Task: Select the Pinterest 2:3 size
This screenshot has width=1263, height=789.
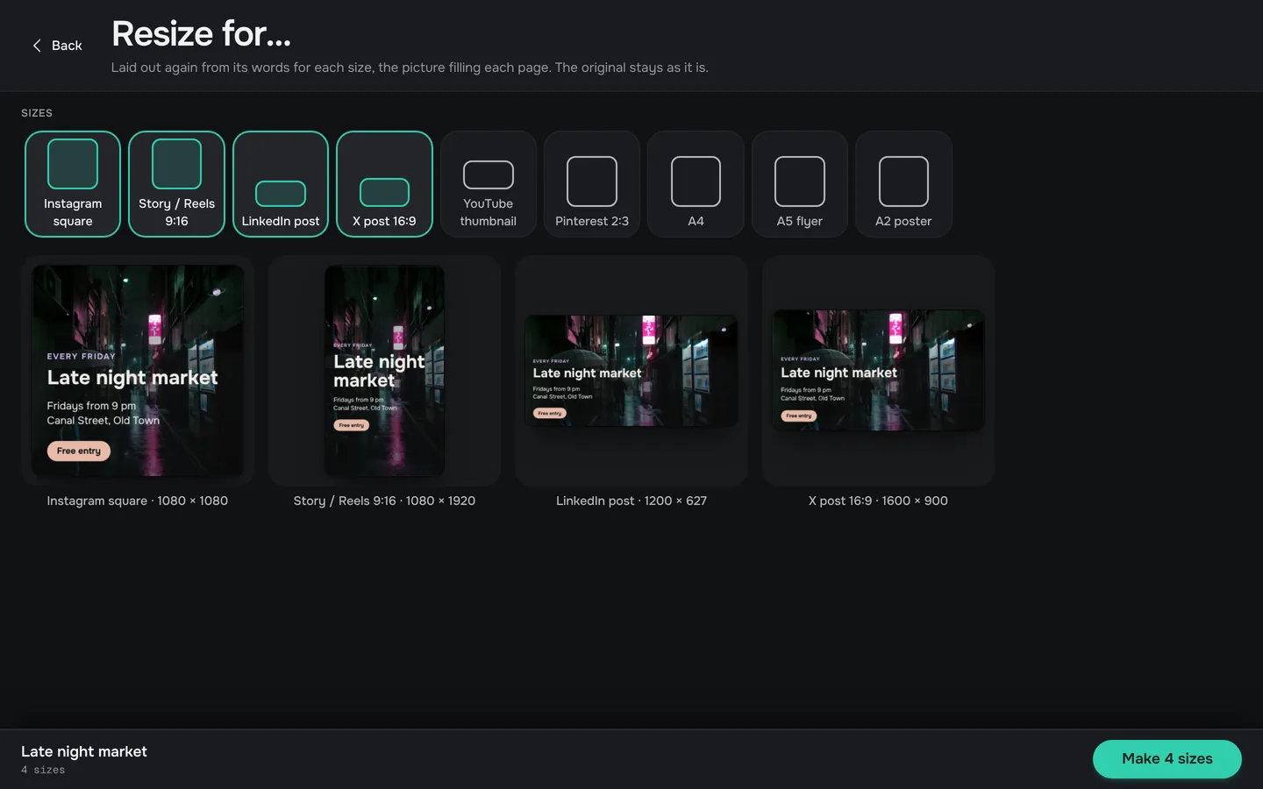Action: click(592, 184)
